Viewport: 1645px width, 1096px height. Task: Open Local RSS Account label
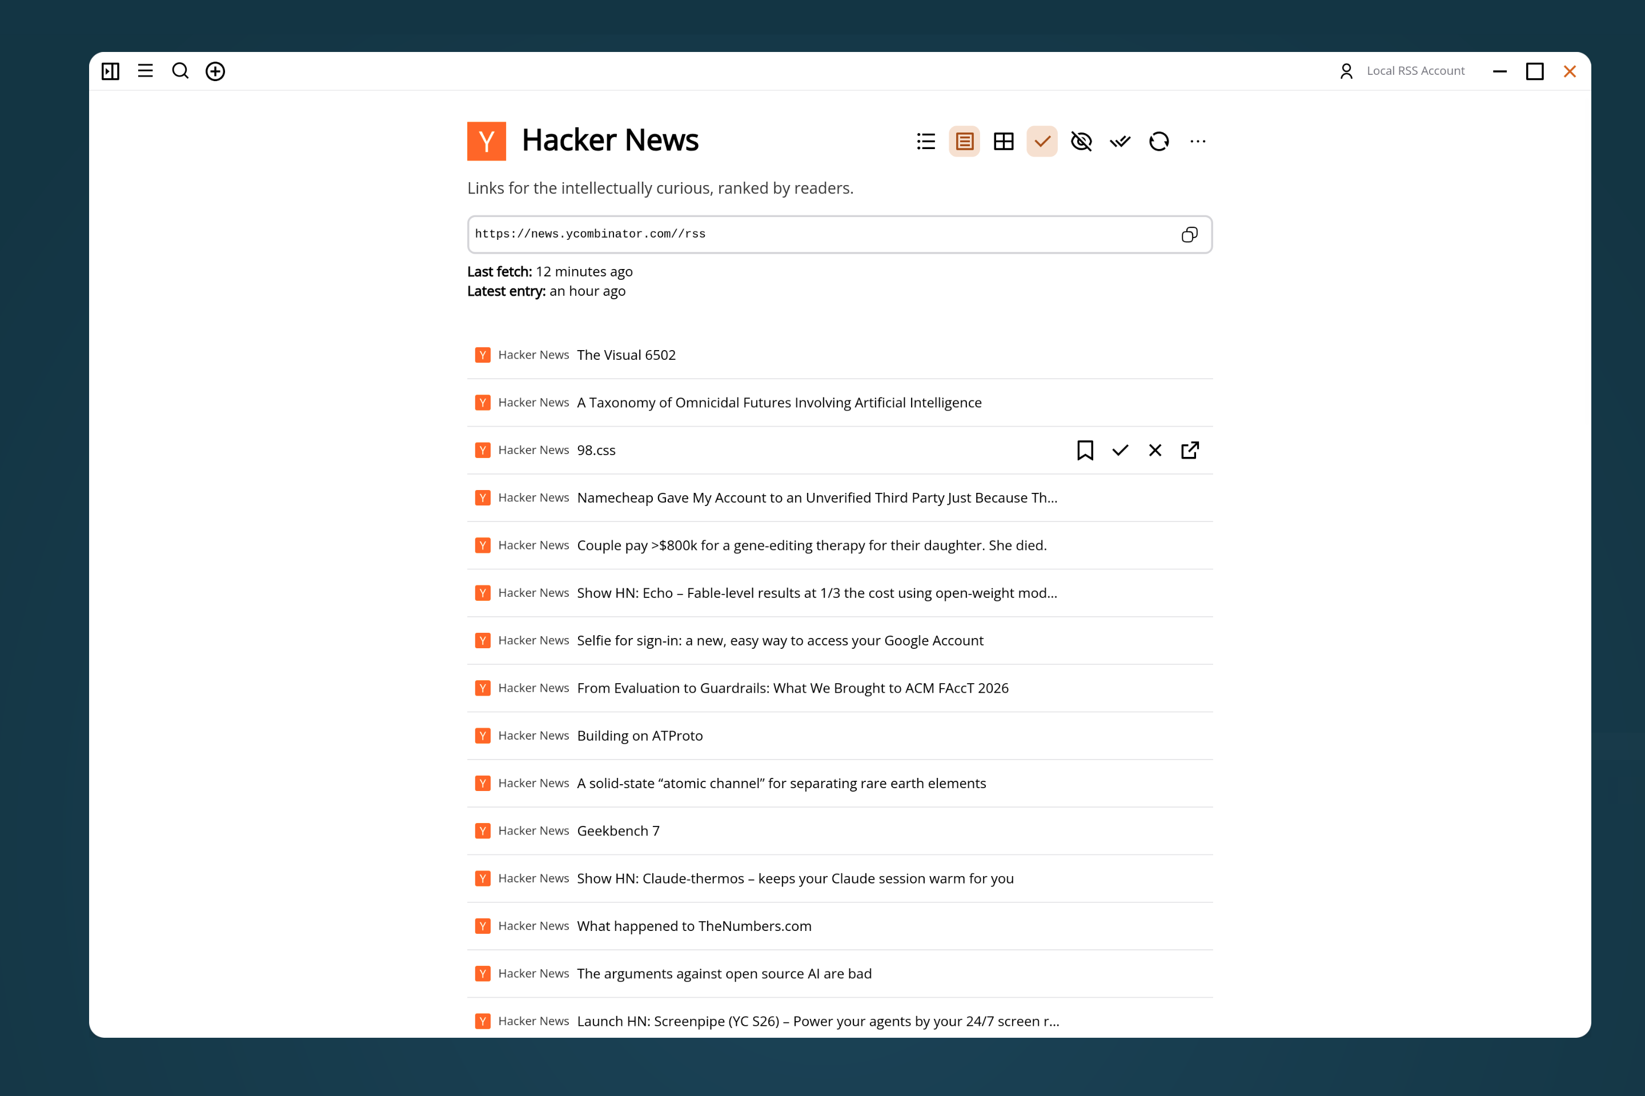click(1415, 71)
